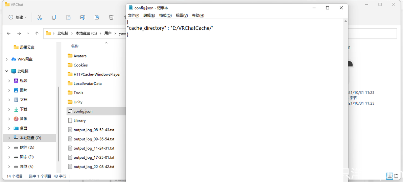Screen dimensions: 403x182
Task: Open the 文件(F) menu in Notepad
Action: tap(134, 16)
